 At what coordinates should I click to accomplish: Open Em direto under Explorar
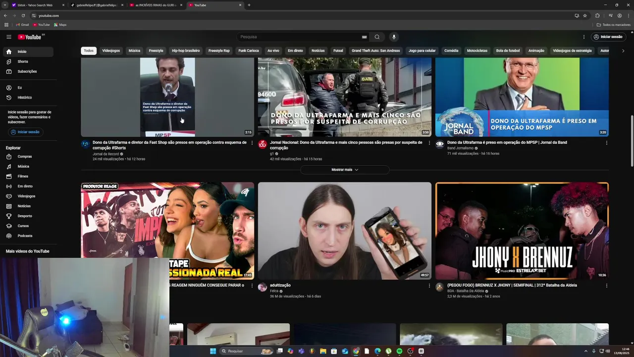click(27, 186)
